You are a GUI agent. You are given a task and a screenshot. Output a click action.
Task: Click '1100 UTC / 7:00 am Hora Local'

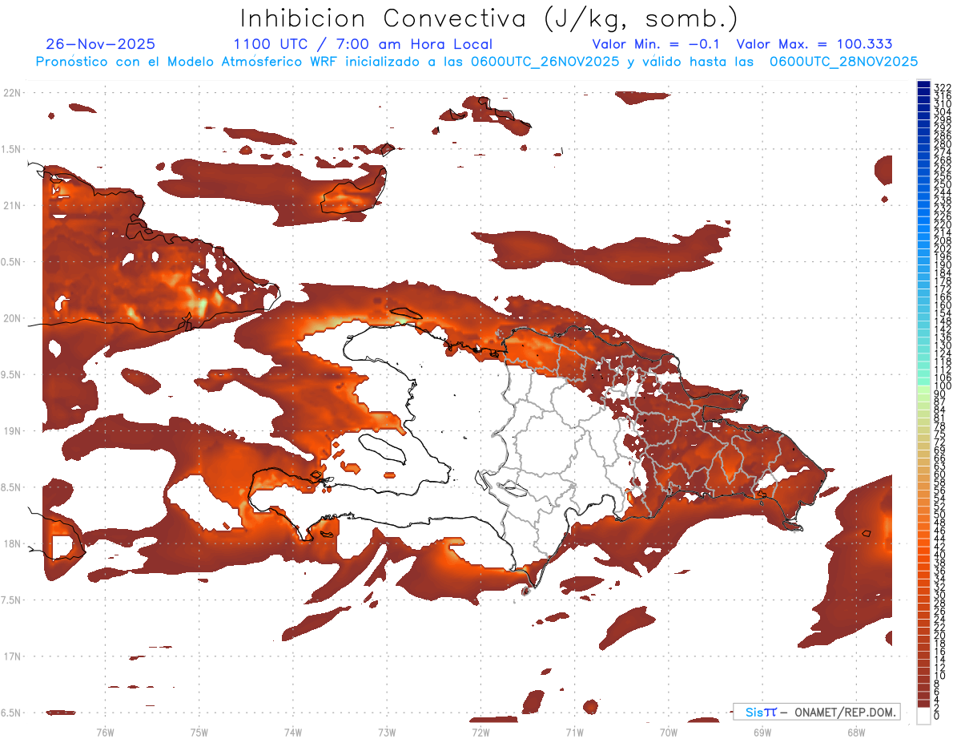[363, 45]
